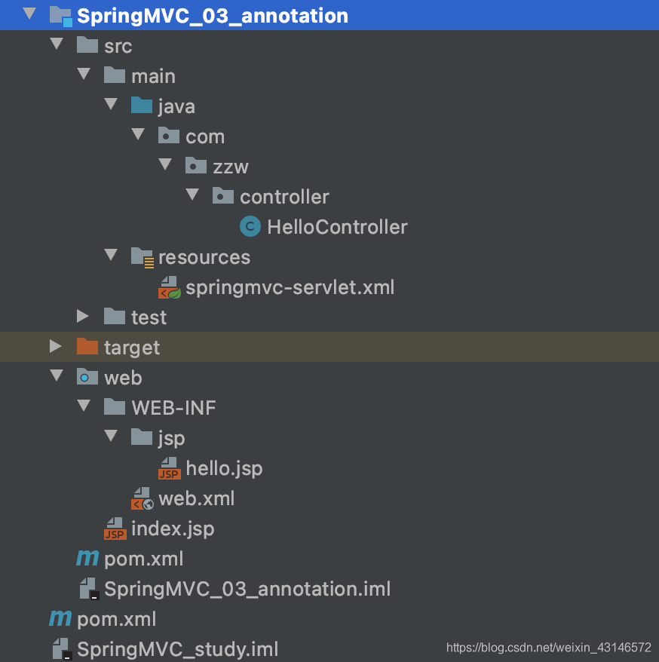Collapse the WEB-INF folder
The height and width of the screenshot is (662, 659).
(x=84, y=406)
